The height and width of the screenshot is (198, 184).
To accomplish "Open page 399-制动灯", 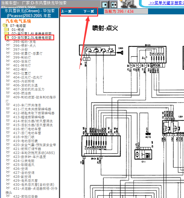I will point(22,57).
